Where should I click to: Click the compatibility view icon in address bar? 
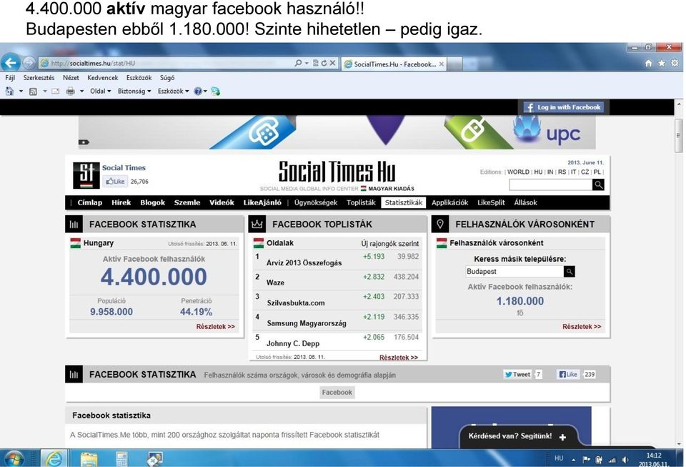pos(315,63)
